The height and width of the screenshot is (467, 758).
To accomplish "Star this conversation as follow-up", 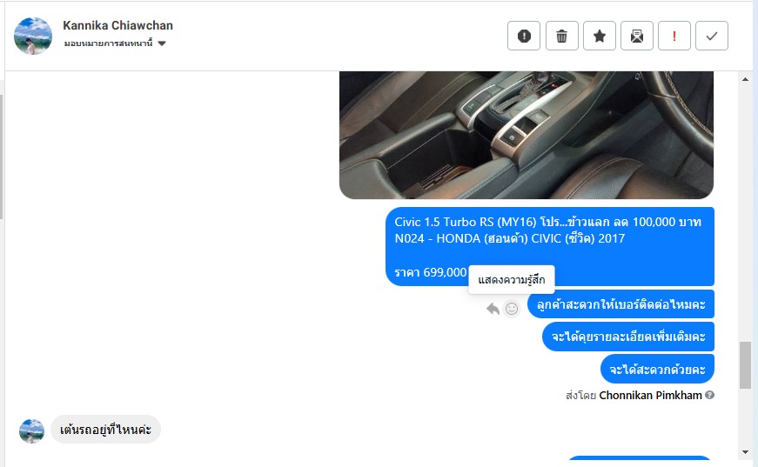I will [x=600, y=36].
